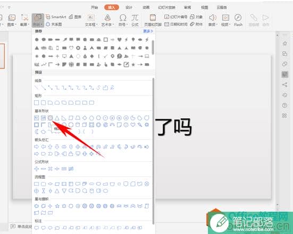Collapse the 形状 shapes dropdown button

tap(38, 20)
